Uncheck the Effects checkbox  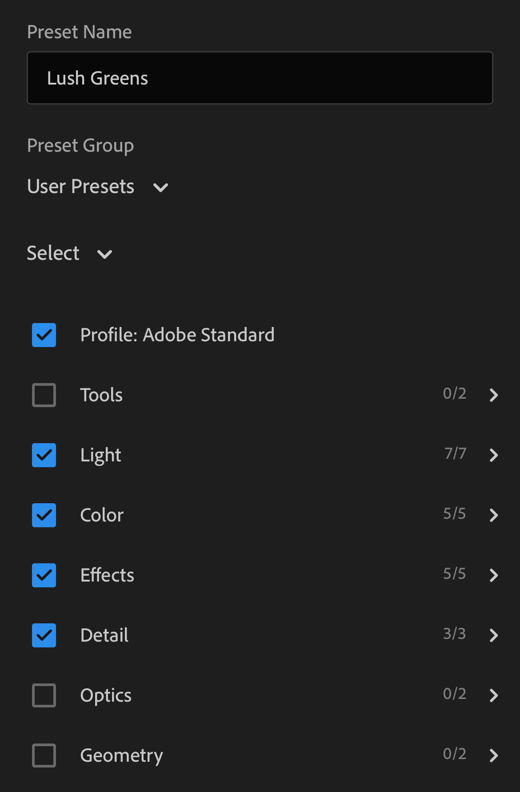(x=44, y=575)
